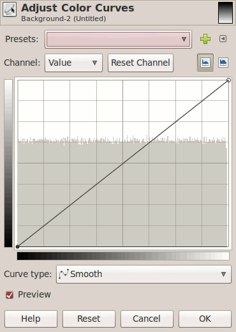Click the Reset button

point(89,319)
